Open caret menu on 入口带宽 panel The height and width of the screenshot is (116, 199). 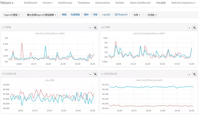point(90,28)
